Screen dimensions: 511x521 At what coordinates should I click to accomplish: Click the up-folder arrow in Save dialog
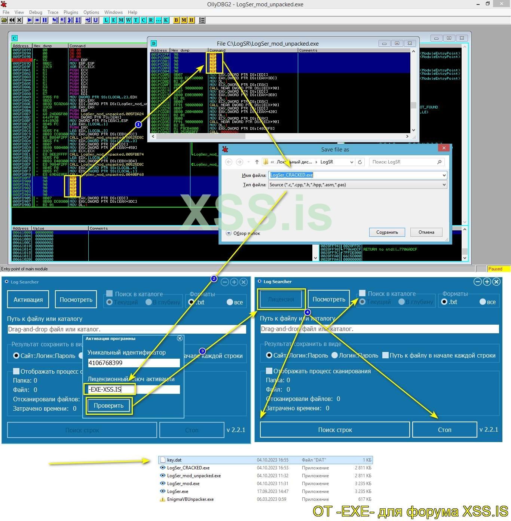tap(257, 162)
